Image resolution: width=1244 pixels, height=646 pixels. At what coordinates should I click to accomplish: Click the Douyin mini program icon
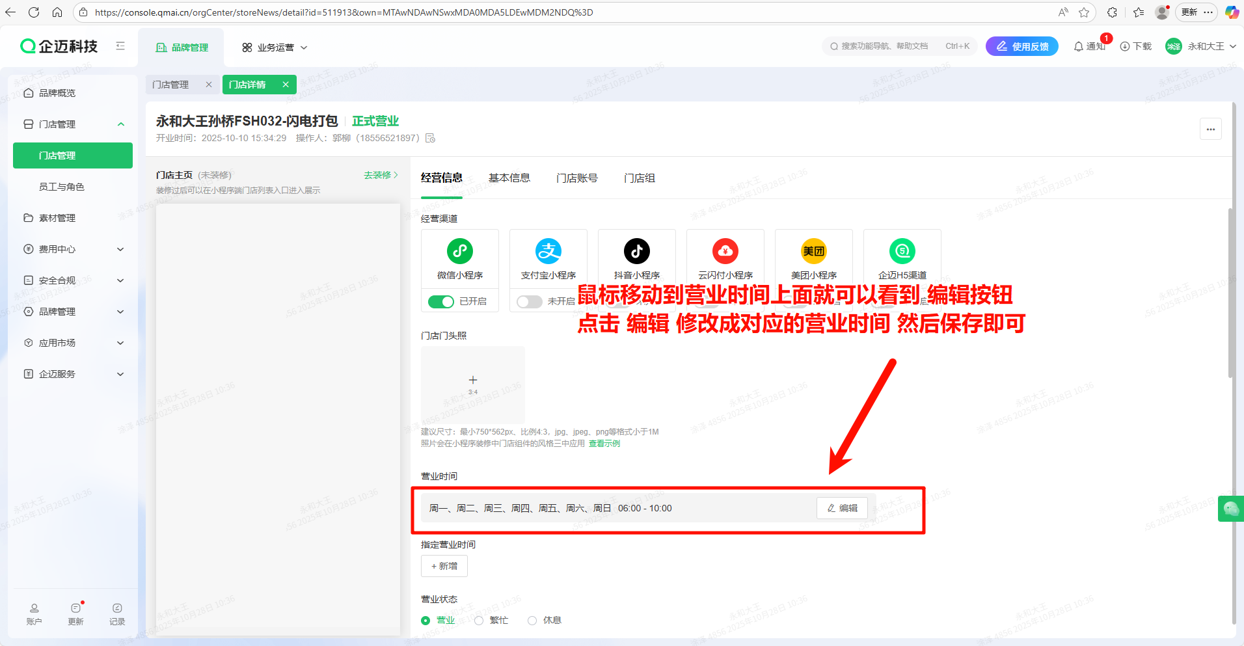tap(636, 251)
